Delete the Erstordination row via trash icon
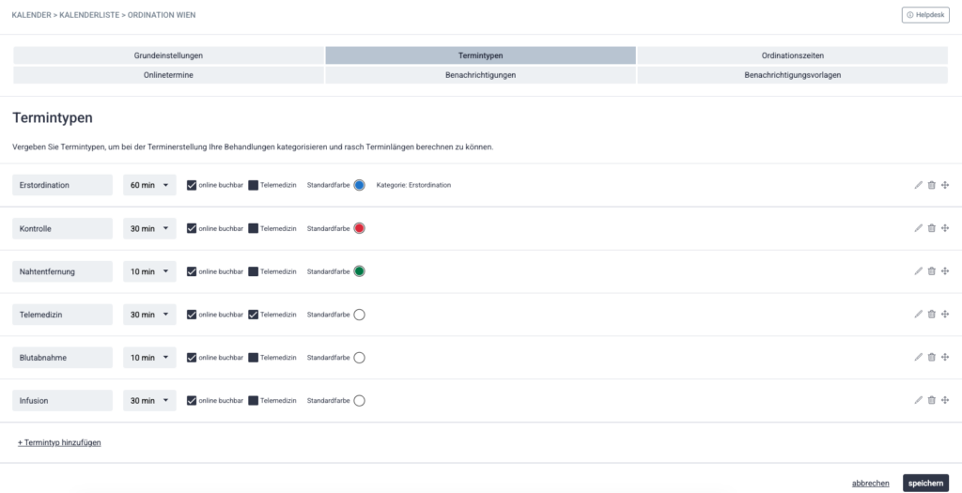962x493 pixels. pos(931,185)
